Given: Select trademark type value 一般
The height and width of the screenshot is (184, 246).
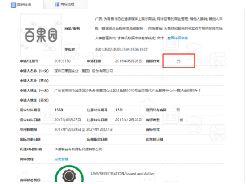Looking at the screenshot, I should (180, 120).
